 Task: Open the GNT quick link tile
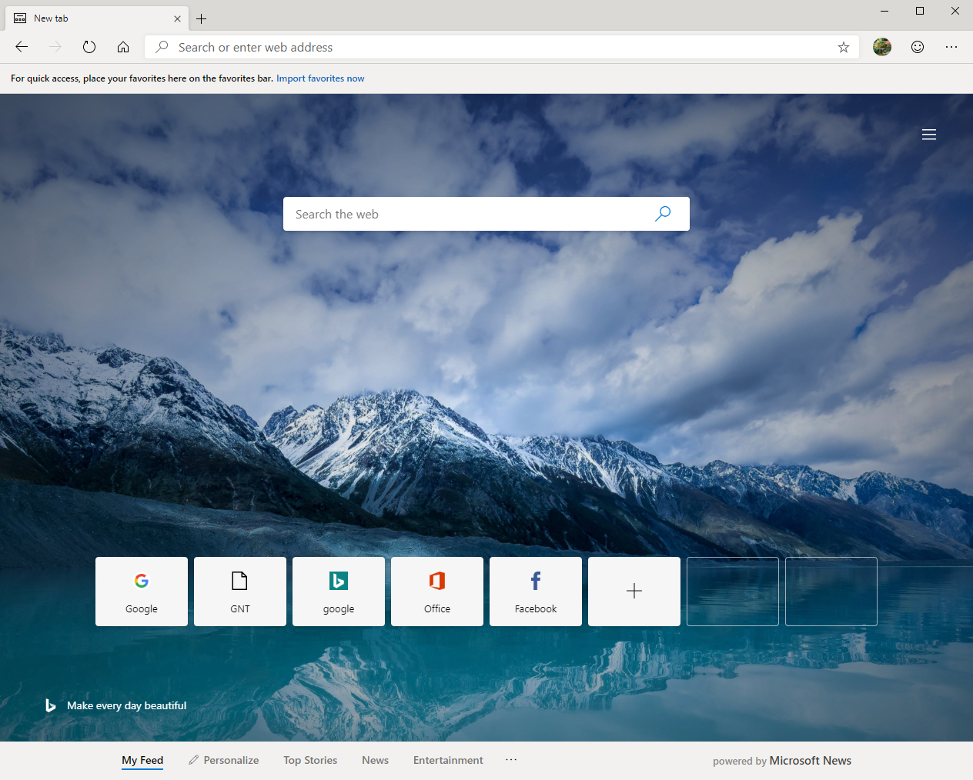coord(239,591)
